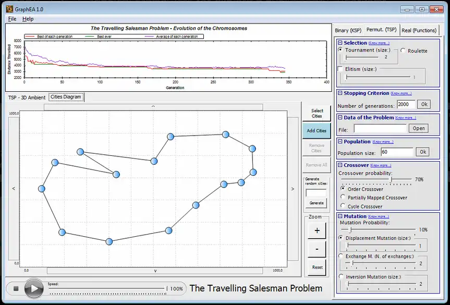
Task: Collapse the Mutation section
Action: 340,216
